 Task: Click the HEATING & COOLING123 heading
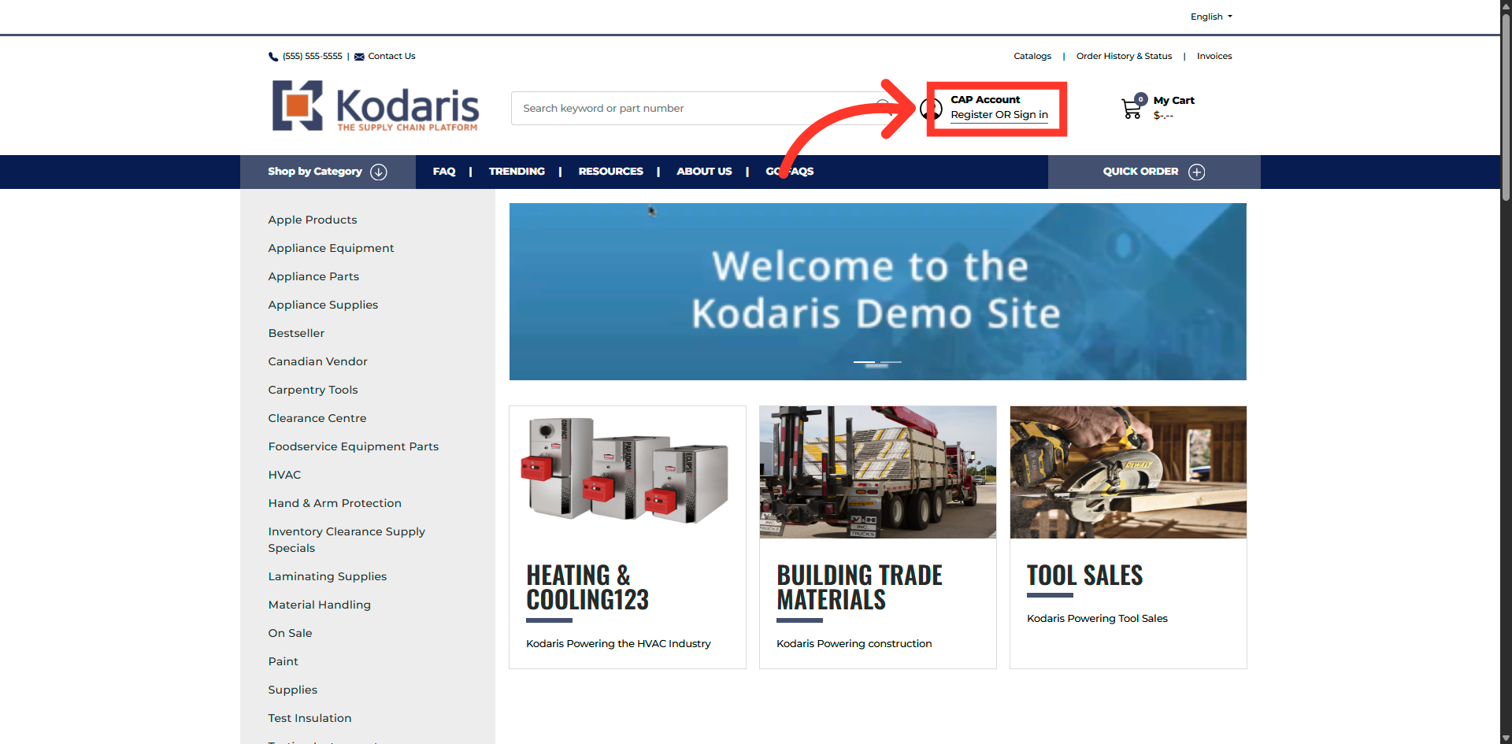coord(587,587)
